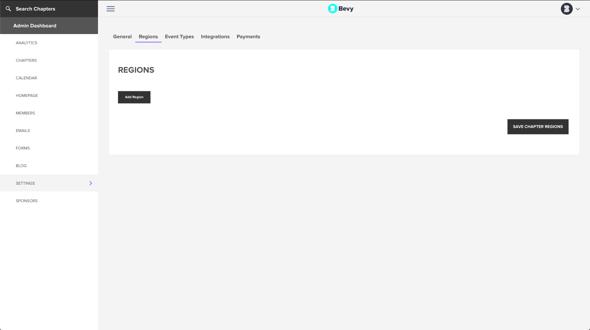Open Homepage in sidebar

click(x=49, y=95)
